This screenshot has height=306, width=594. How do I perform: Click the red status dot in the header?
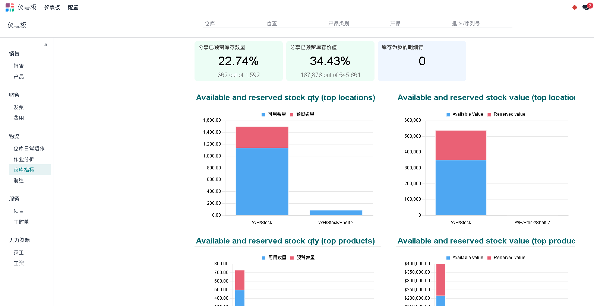[x=574, y=7]
